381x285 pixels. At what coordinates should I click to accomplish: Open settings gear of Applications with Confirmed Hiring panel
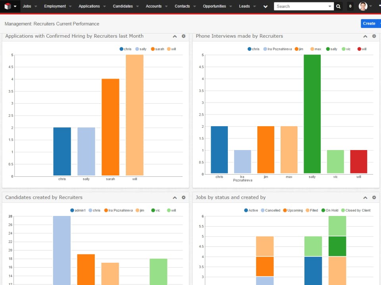pos(184,36)
